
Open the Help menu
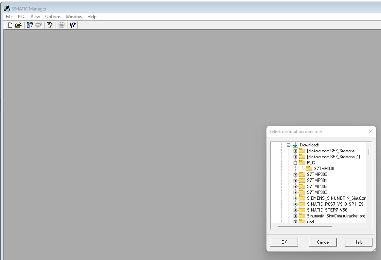[x=92, y=17]
